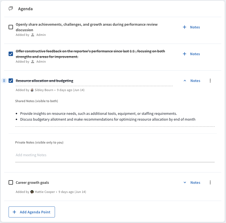The image size is (226, 223).
Task: Click Resource allocation and budgeting title text
Action: tap(44, 81)
